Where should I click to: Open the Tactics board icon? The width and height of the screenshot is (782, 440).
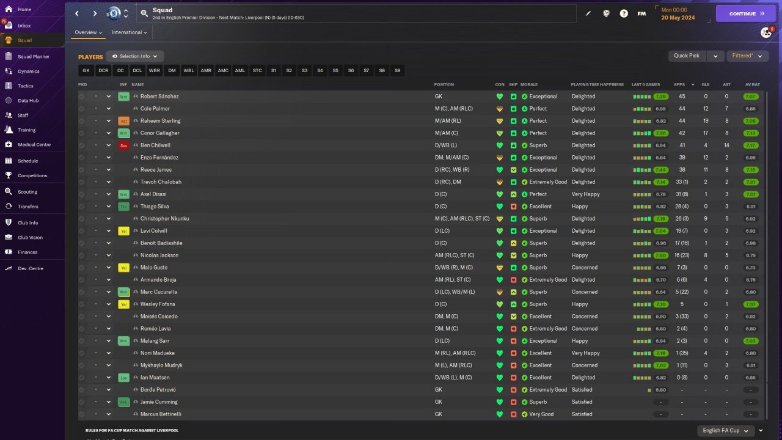coord(9,86)
